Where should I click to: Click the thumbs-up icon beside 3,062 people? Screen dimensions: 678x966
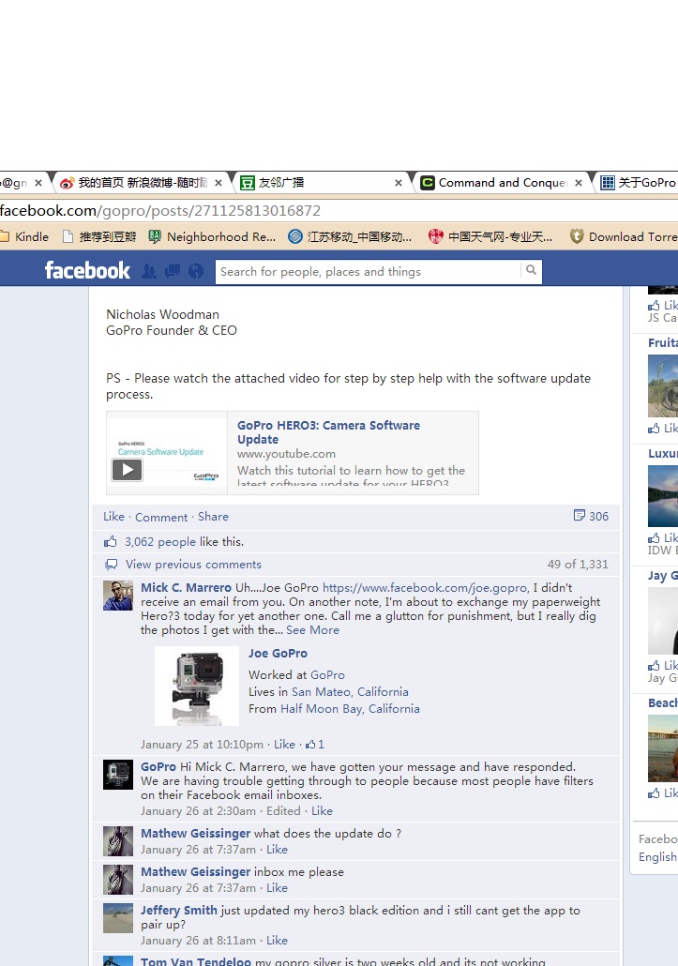111,541
